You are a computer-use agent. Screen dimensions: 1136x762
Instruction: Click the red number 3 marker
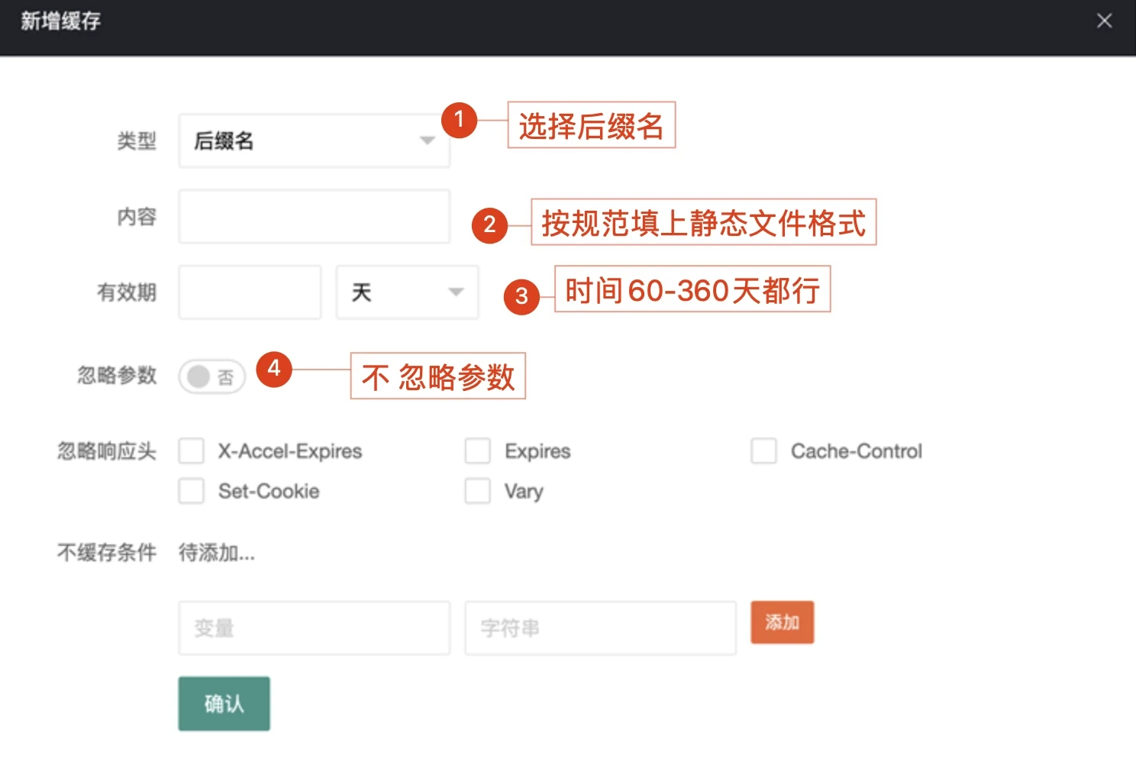coord(521,295)
